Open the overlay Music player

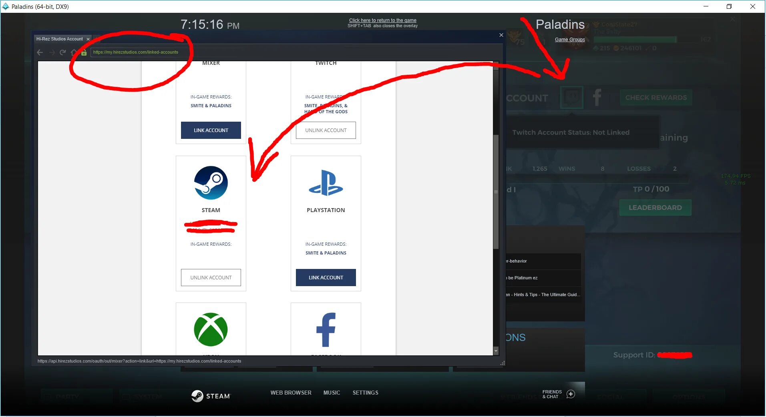point(332,393)
